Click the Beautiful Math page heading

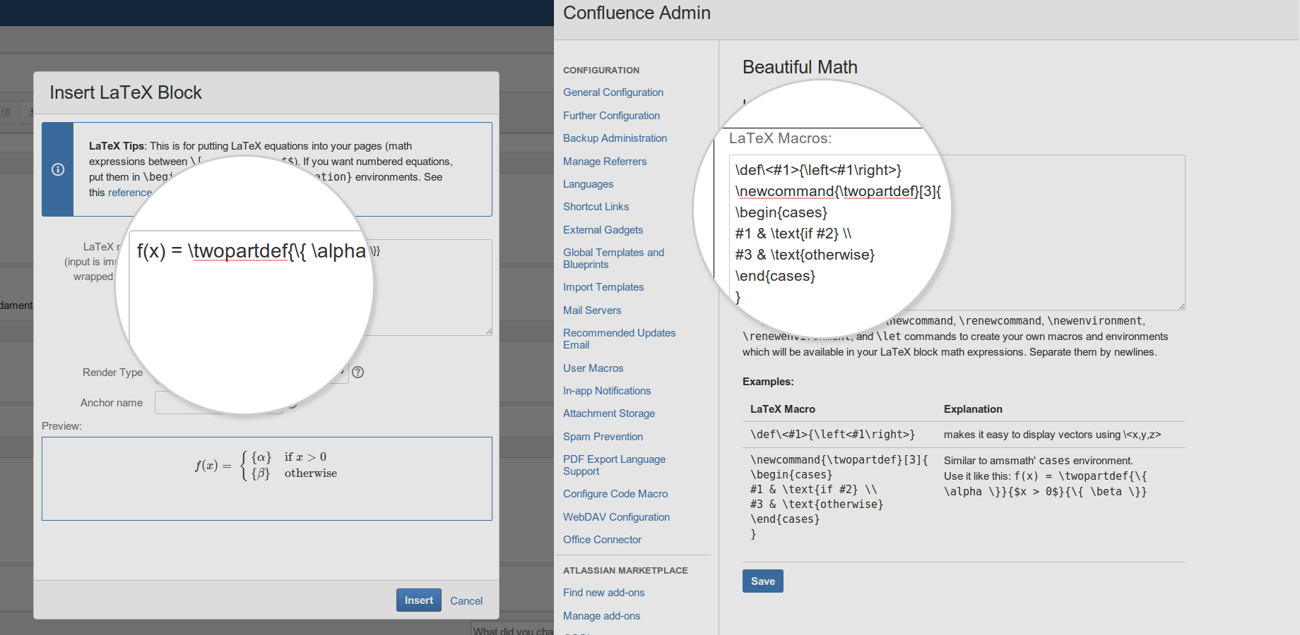(x=800, y=67)
